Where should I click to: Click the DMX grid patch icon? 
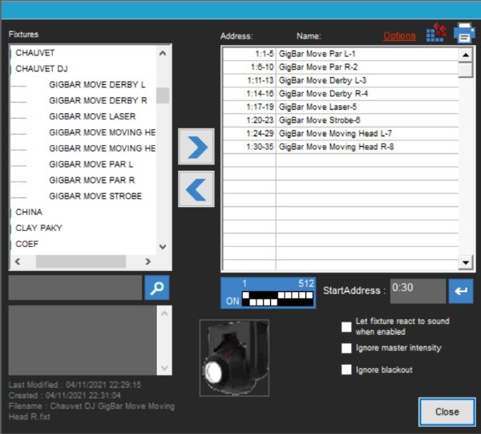tap(436, 34)
